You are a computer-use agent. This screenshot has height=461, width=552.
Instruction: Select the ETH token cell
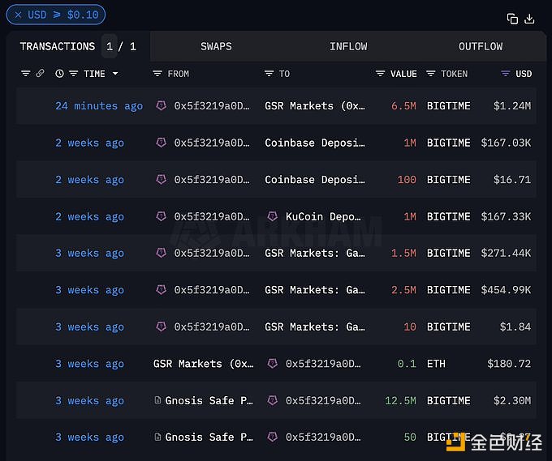click(436, 363)
